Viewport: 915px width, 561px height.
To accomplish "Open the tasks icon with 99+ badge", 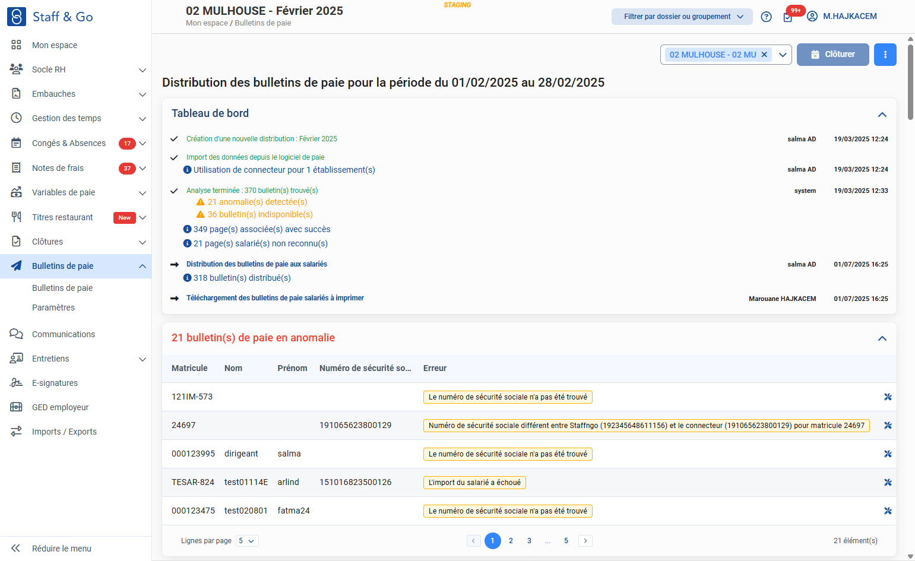I will pos(788,17).
